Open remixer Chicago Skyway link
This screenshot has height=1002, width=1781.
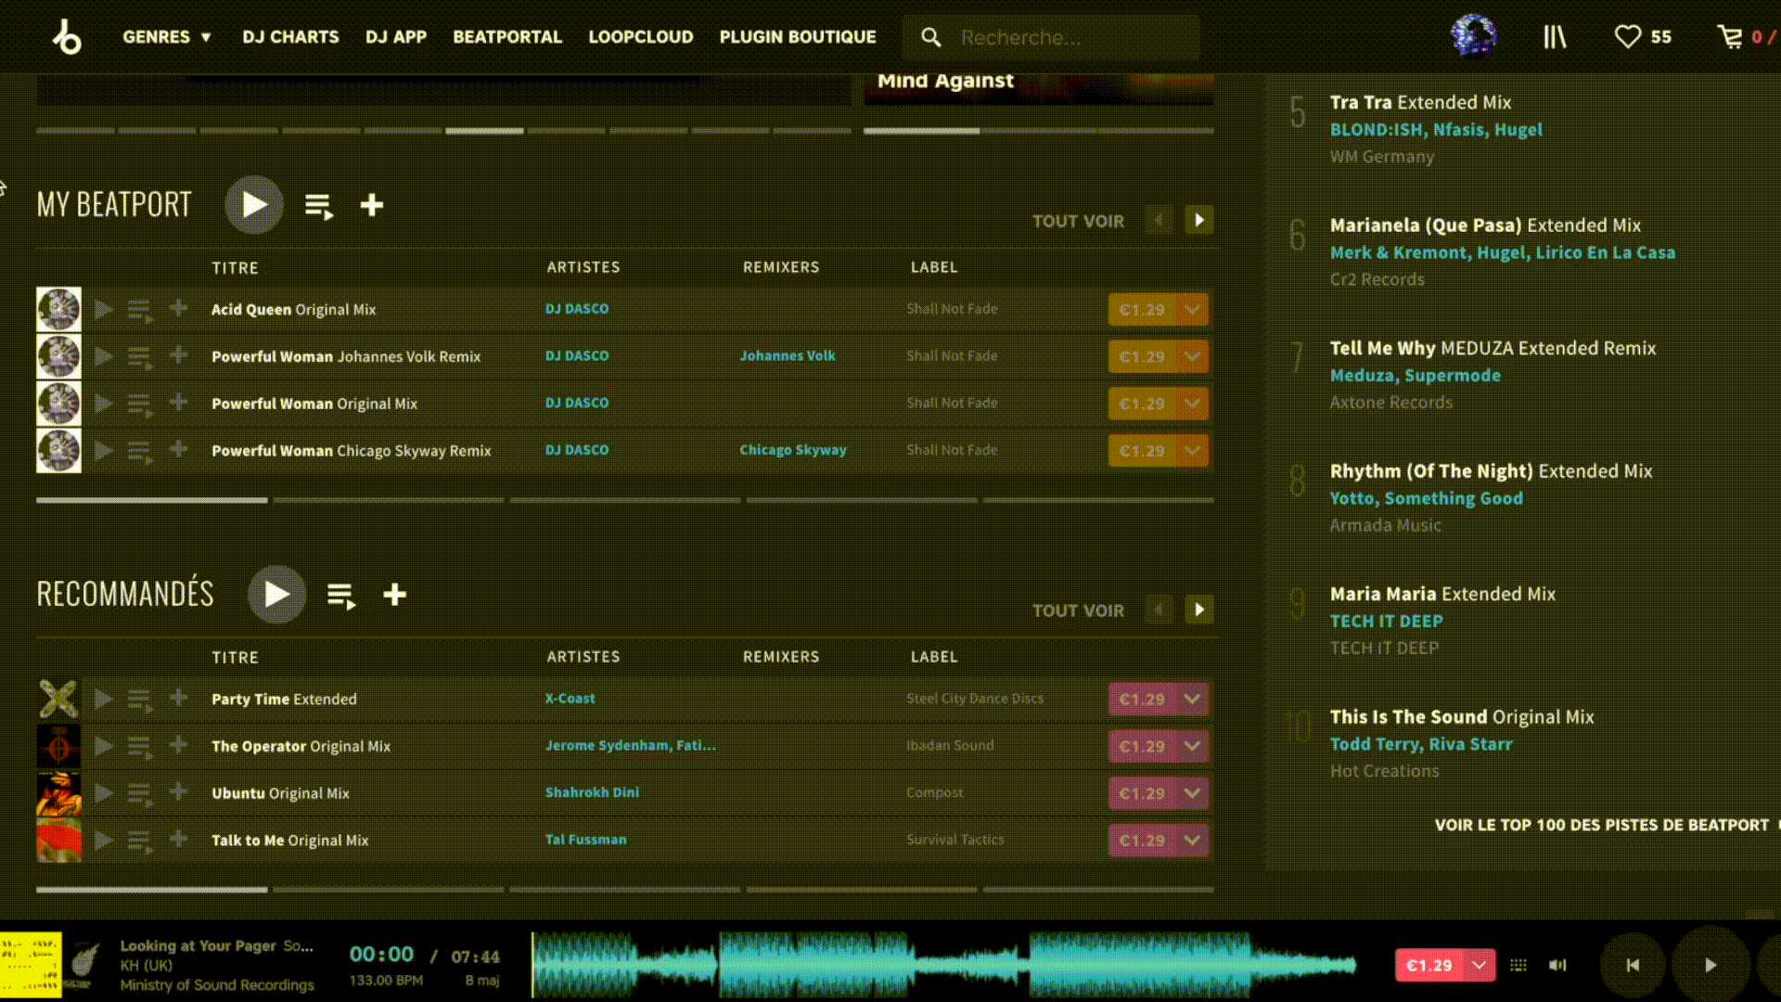pyautogui.click(x=793, y=450)
